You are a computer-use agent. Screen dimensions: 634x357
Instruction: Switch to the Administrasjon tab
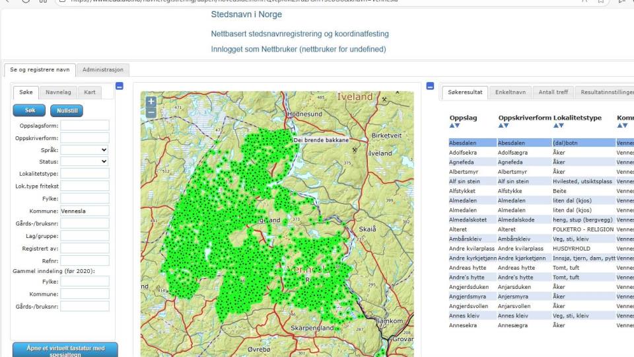pyautogui.click(x=103, y=69)
